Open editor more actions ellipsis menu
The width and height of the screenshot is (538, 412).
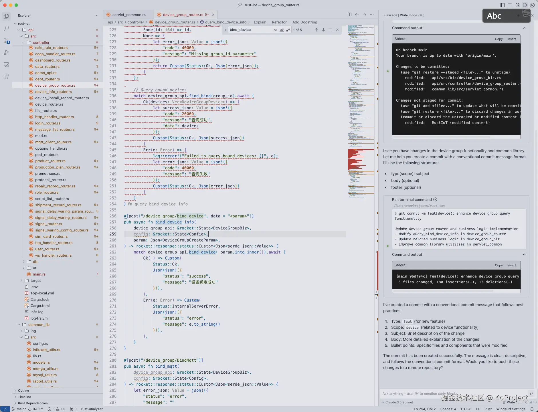tap(372, 15)
